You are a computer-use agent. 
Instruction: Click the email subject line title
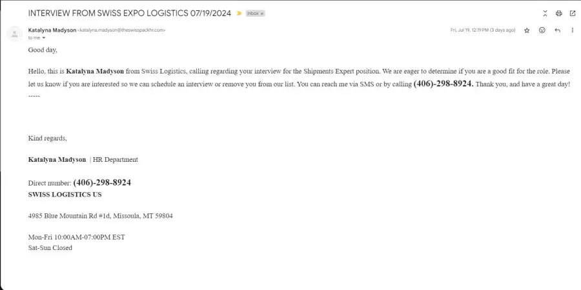129,14
